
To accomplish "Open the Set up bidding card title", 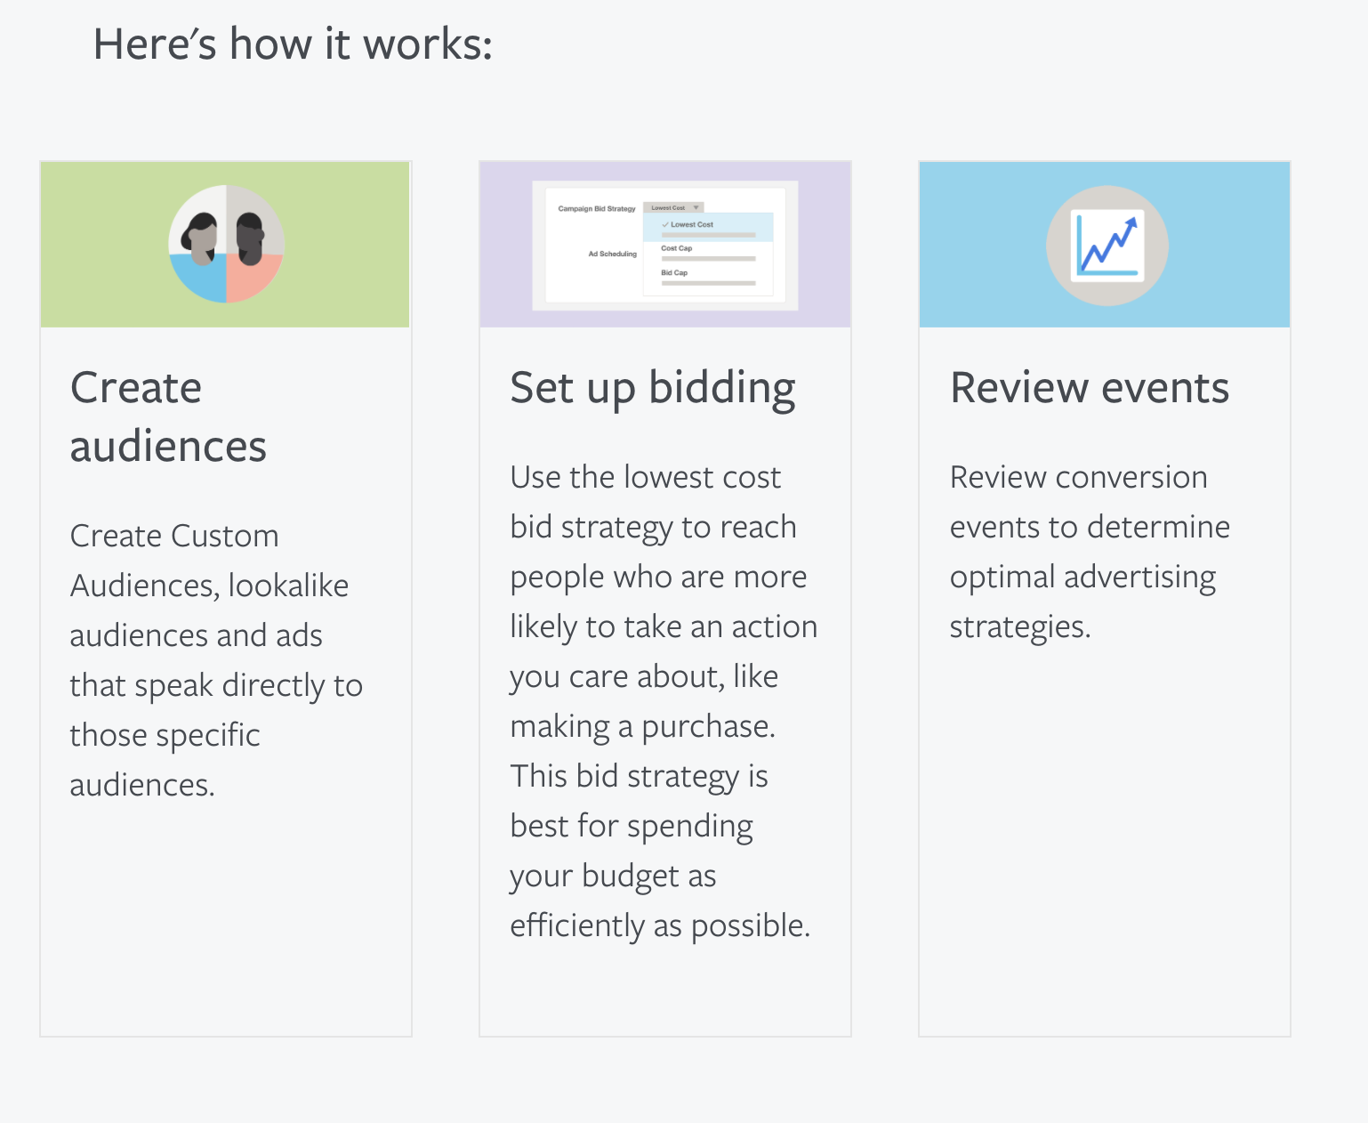I will click(x=653, y=388).
